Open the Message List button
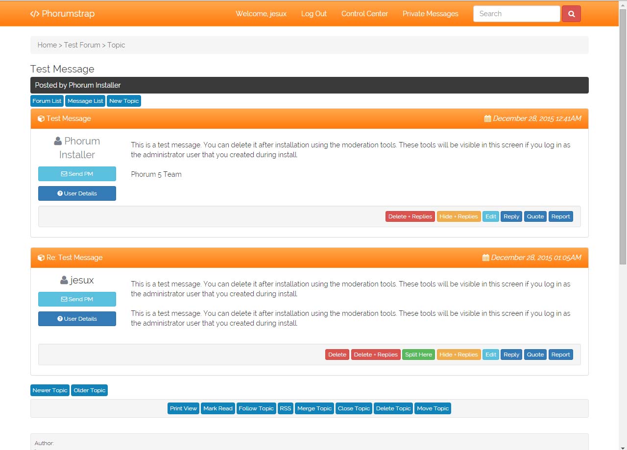627x450 pixels. click(x=86, y=101)
